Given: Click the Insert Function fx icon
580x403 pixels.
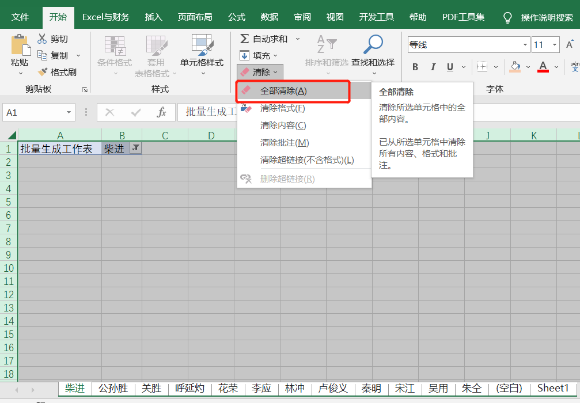Looking at the screenshot, I should point(161,112).
